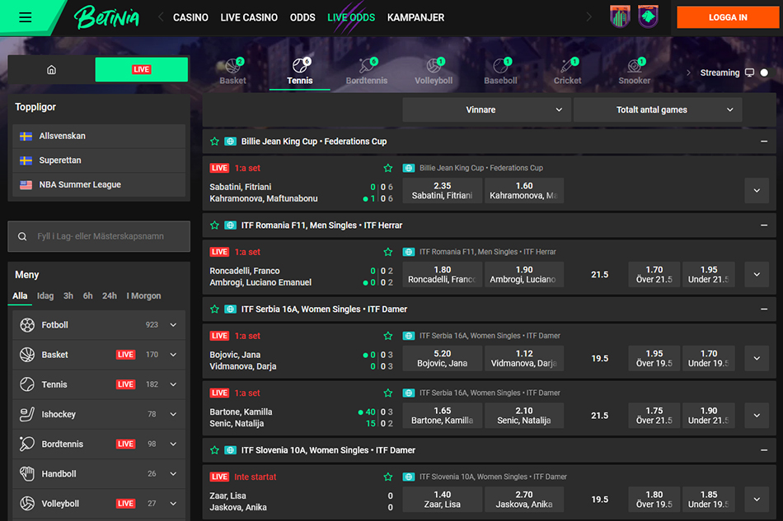The image size is (783, 521).
Task: Open the hamburger main menu
Action: click(x=25, y=18)
